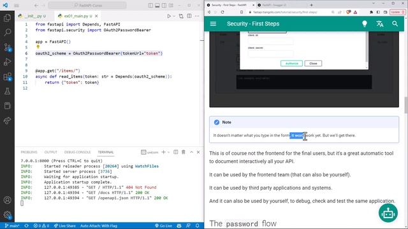Open the language translation selector
Image resolution: width=408 pixels, height=229 pixels.
[380, 24]
